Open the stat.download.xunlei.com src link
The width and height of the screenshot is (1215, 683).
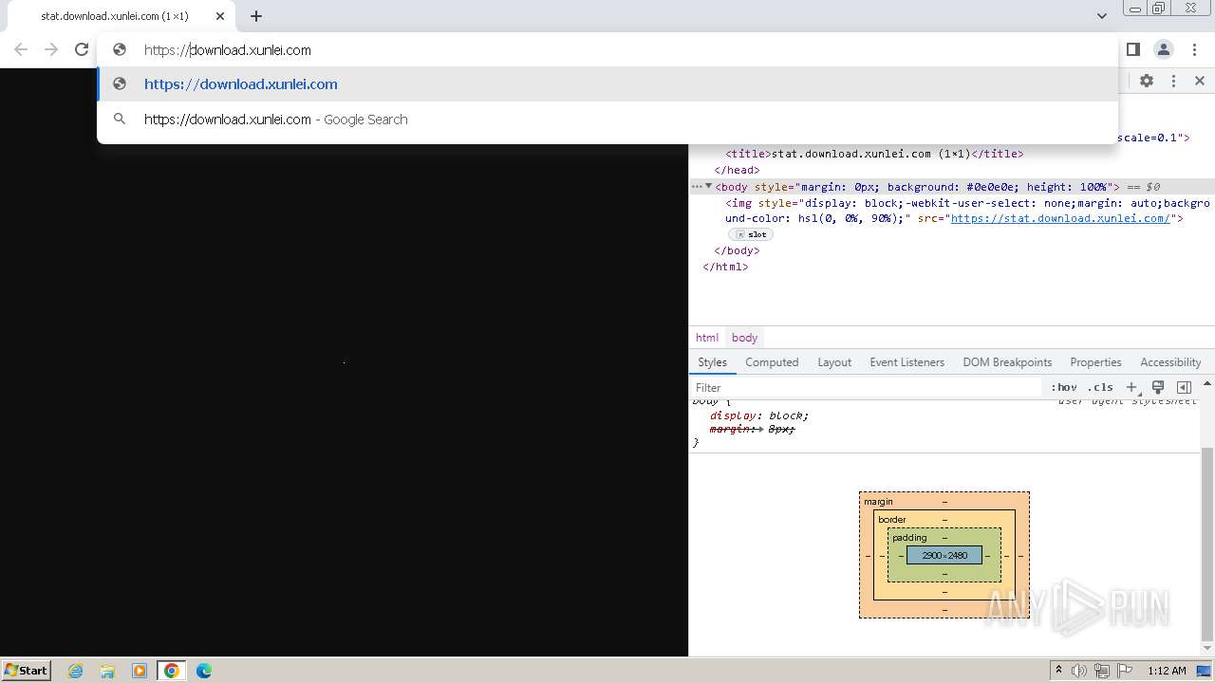pyautogui.click(x=1060, y=219)
